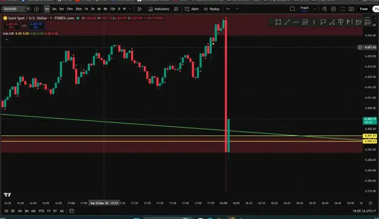Screen dimensions: 379x219
Task: Select the trend line tool in favorites bar
Action: click(287, 22)
